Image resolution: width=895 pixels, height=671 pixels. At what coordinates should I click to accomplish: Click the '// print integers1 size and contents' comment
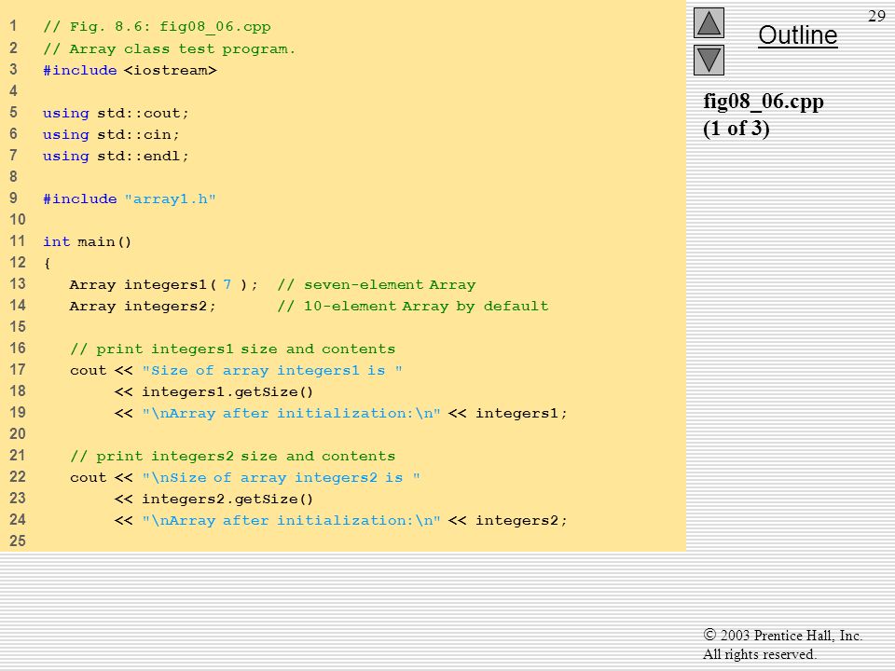[x=232, y=349]
